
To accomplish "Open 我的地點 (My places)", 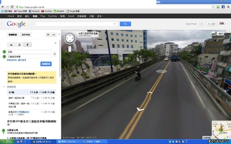I will point(26,35).
